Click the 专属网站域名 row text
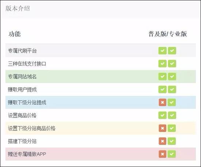The image size is (201, 167). 22,77
